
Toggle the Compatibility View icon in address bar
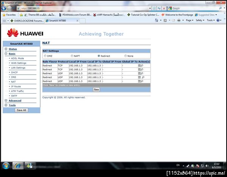coord(154,8)
